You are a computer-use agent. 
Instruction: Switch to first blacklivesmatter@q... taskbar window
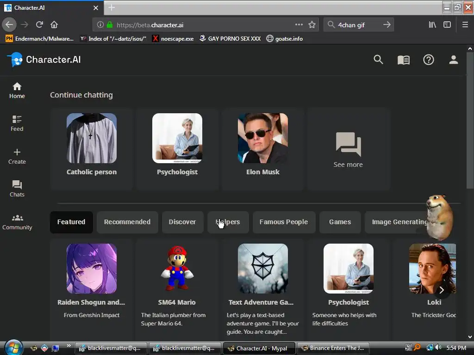(x=111, y=348)
